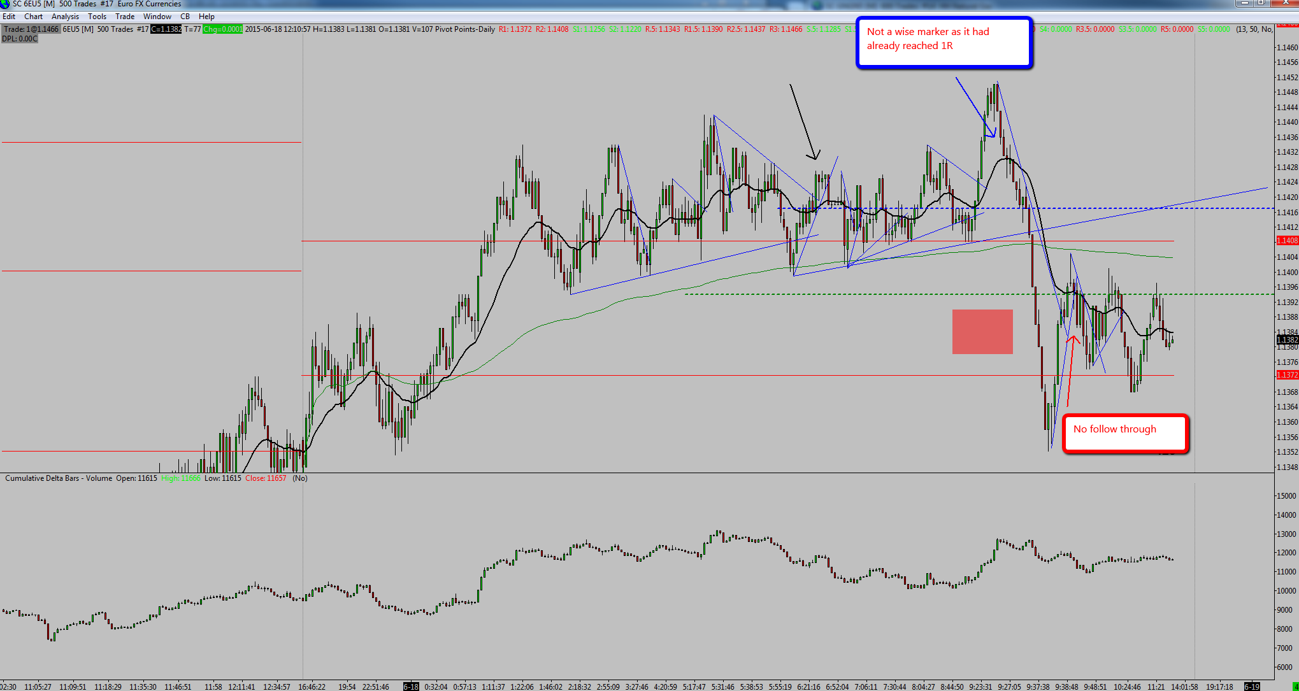Click the 1.1400 price scale label

[1287, 273]
